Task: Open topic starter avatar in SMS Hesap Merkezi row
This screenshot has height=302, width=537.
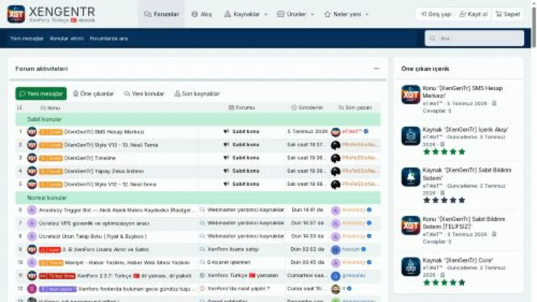Action: tap(32, 132)
